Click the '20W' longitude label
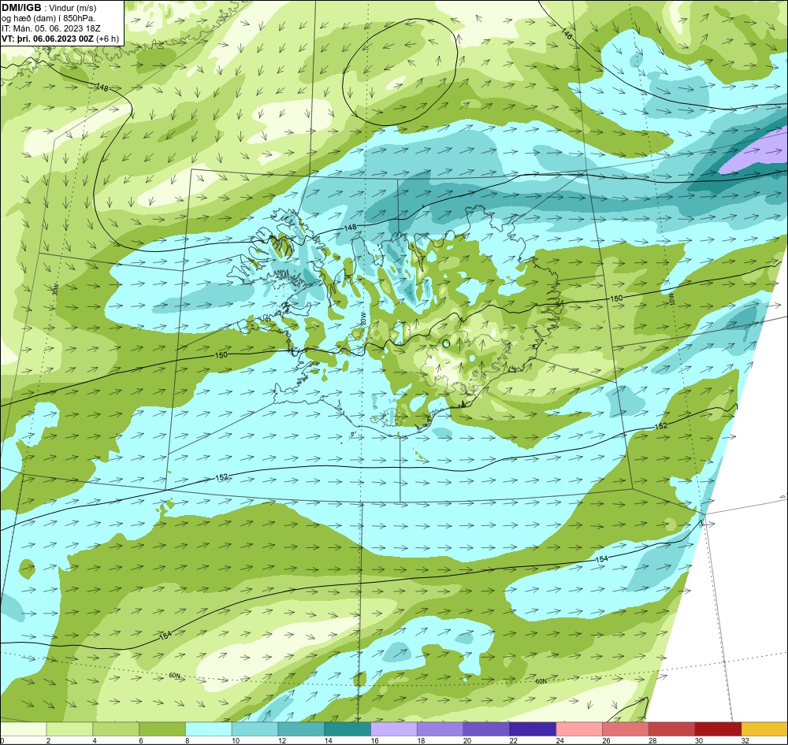 [x=362, y=320]
